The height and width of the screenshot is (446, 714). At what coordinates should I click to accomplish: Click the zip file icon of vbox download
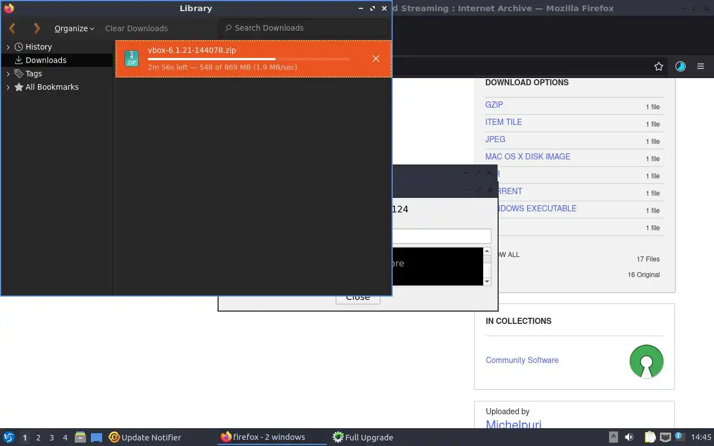coord(132,59)
